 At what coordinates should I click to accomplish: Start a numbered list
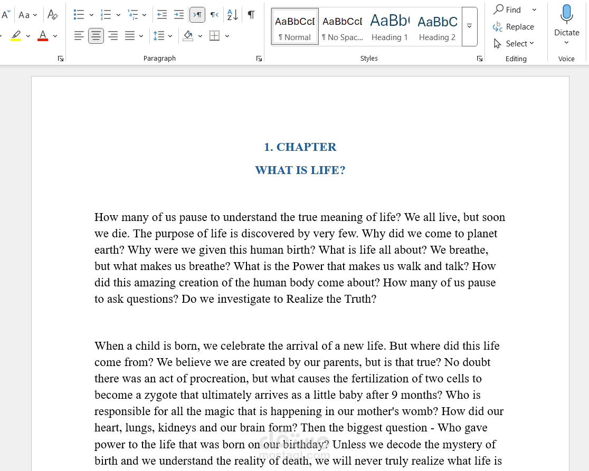coord(106,15)
